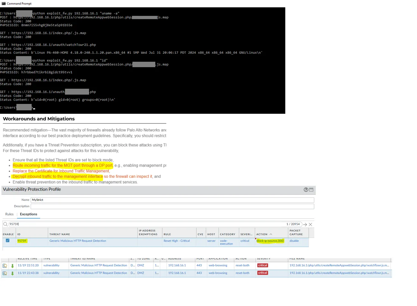The width and height of the screenshot is (417, 306).
Task: Click the disable packet capture link
Action: coord(294,240)
